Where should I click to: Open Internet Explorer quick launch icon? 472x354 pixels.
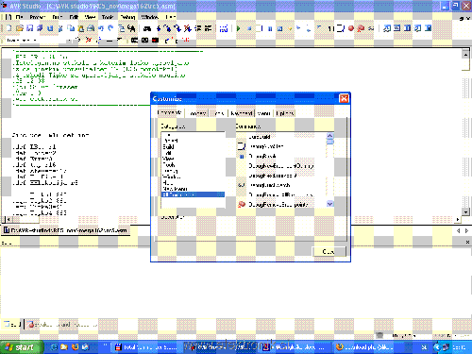54,347
